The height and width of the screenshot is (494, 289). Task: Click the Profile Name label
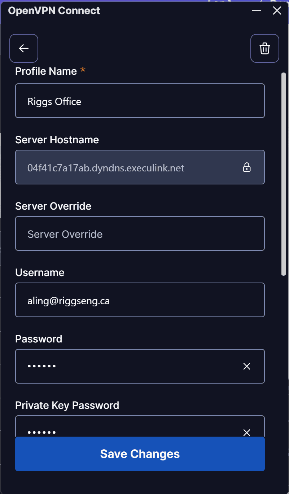coord(46,71)
